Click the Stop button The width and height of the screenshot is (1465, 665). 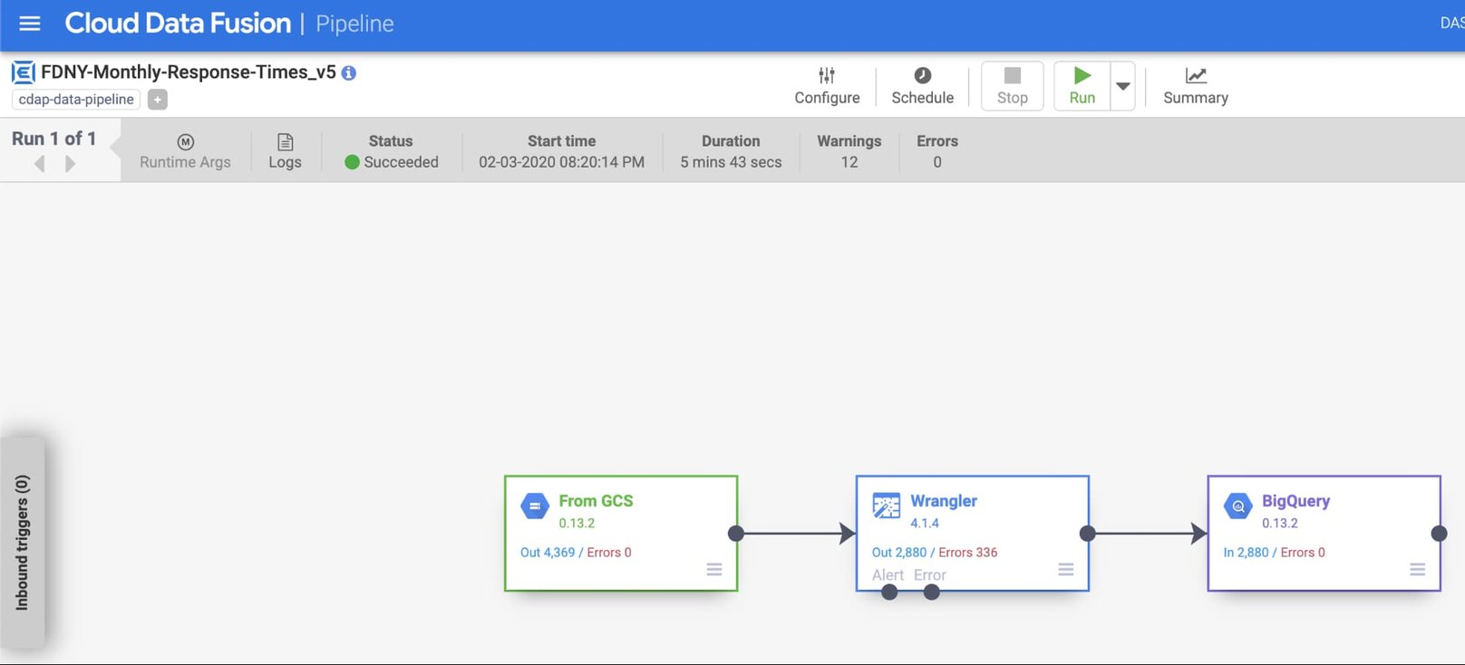click(x=1013, y=86)
